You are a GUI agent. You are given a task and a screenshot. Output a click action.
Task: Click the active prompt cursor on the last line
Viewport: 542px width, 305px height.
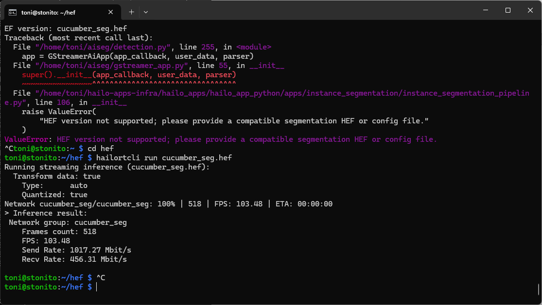point(97,288)
